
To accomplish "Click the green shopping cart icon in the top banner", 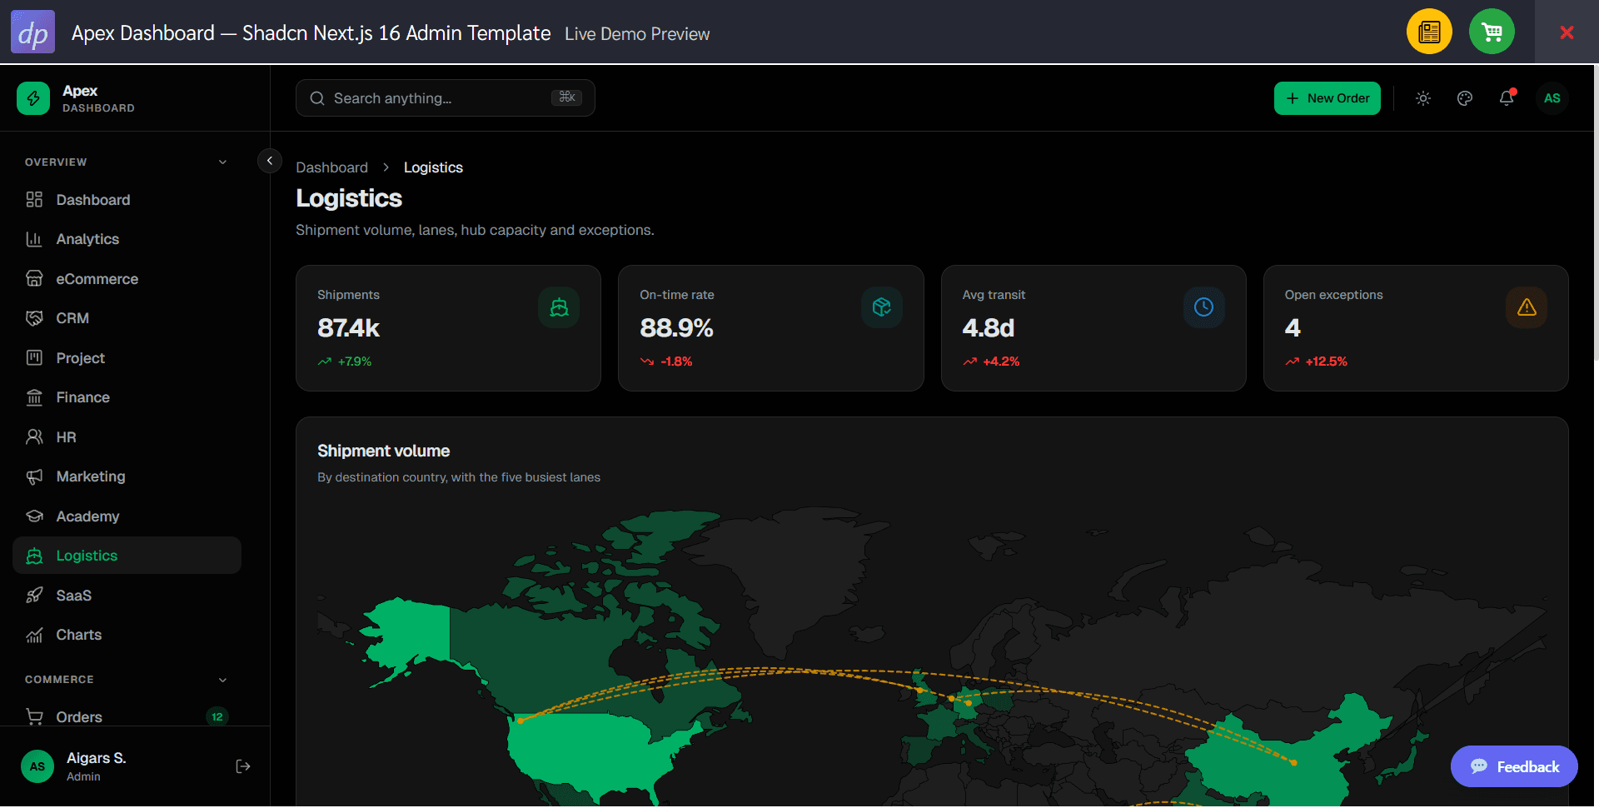I will tap(1492, 32).
